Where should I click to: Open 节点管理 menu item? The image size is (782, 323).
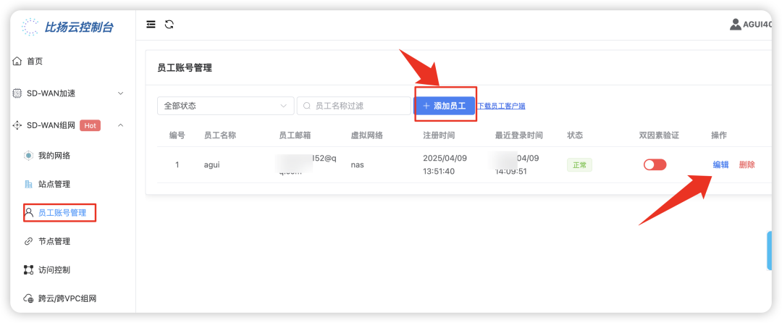pos(54,241)
